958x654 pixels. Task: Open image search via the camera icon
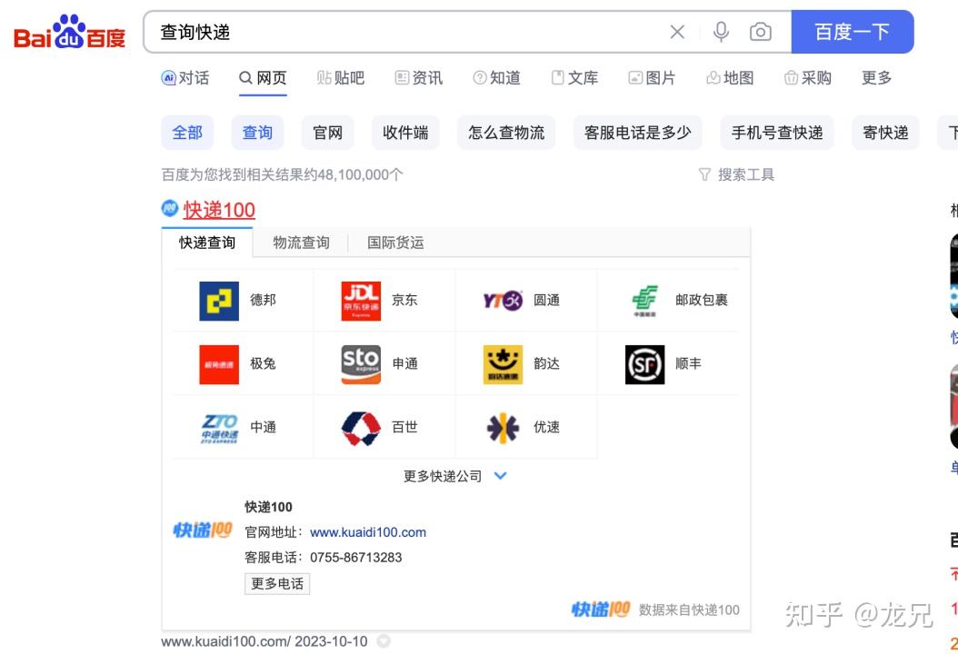761,31
